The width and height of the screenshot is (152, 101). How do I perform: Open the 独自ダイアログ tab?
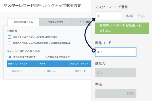point(55,22)
